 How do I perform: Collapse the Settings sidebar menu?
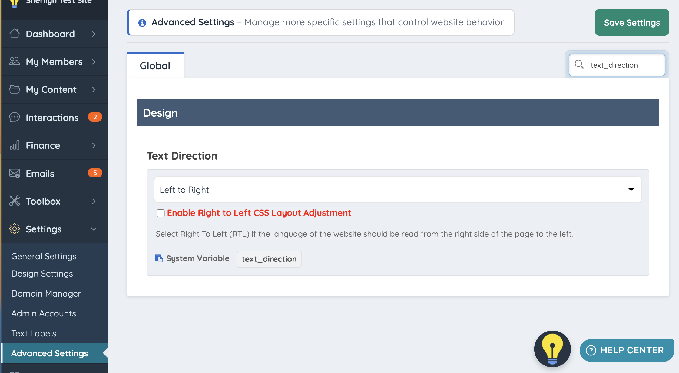(94, 229)
